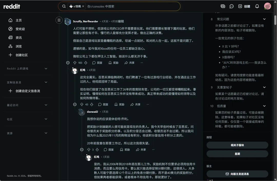This screenshot has height=181, width=277.
Task: Upvote the comment with 43 points
Action: coord(82,104)
